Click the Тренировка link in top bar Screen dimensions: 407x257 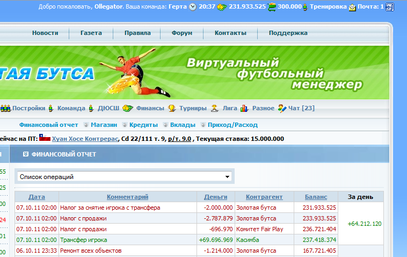click(x=328, y=7)
